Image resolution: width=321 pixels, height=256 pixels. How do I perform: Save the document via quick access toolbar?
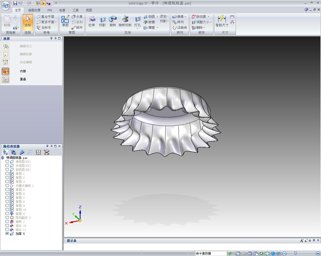(15, 3)
